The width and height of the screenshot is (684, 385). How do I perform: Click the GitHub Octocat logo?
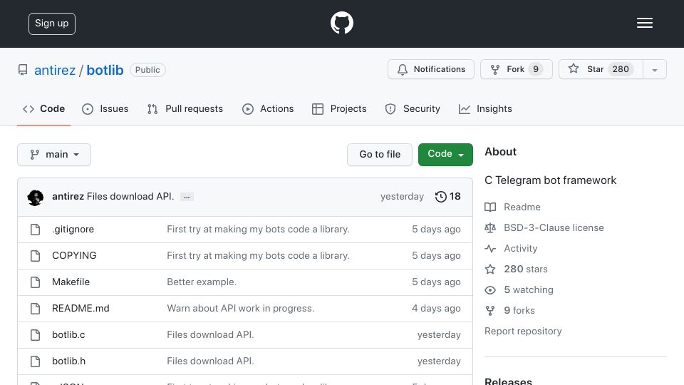[341, 23]
